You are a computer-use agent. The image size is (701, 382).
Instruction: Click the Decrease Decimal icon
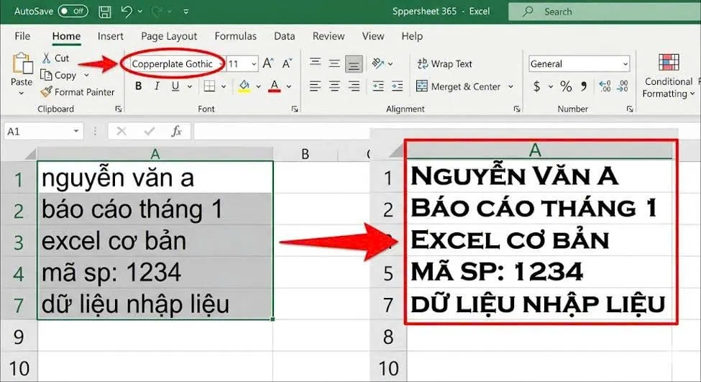point(623,86)
